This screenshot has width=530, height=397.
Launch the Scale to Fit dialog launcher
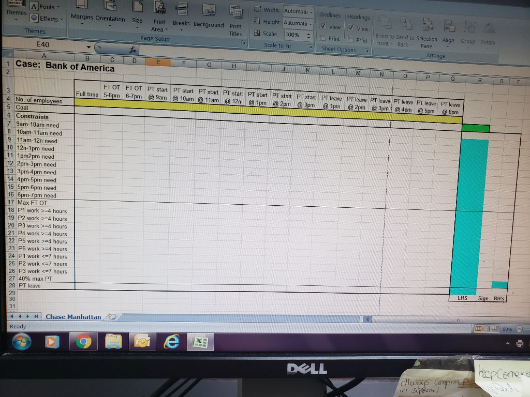tap(310, 47)
